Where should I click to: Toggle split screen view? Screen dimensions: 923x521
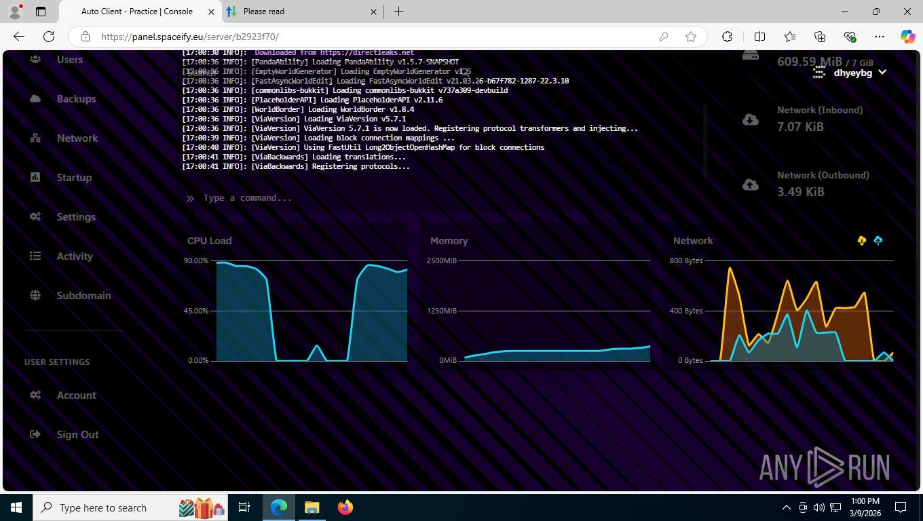759,37
